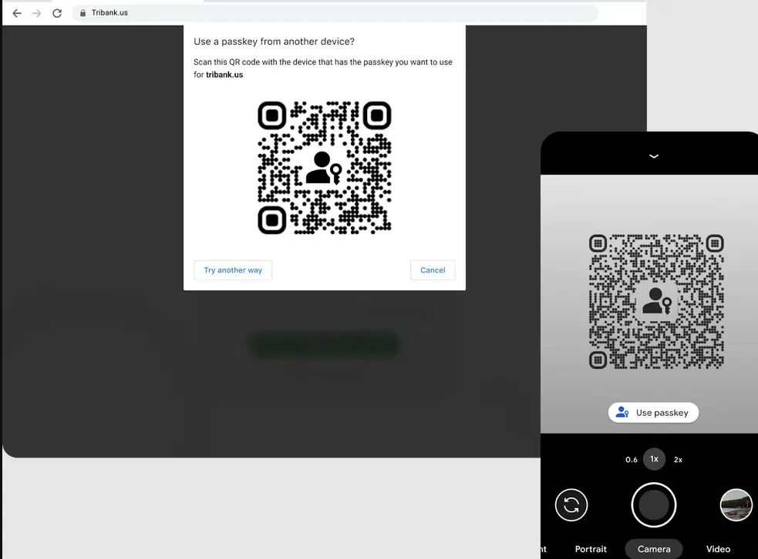The height and width of the screenshot is (559, 758).
Task: Switch to Camera mode
Action: [654, 549]
